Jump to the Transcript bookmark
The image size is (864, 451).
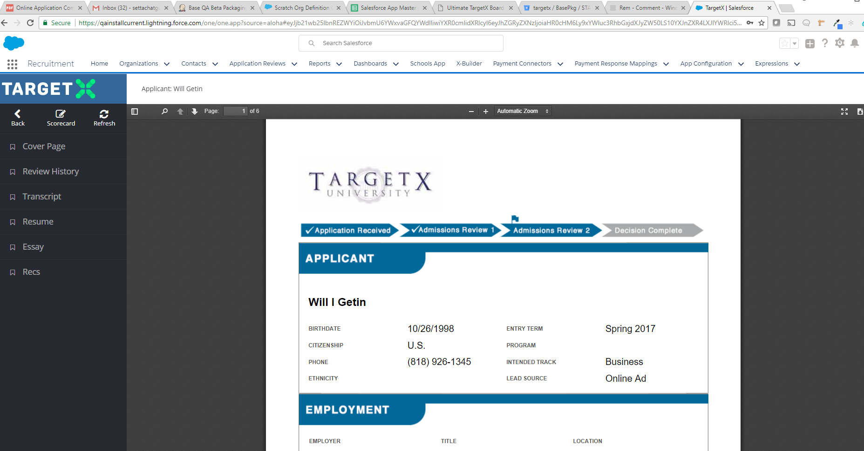pyautogui.click(x=42, y=197)
